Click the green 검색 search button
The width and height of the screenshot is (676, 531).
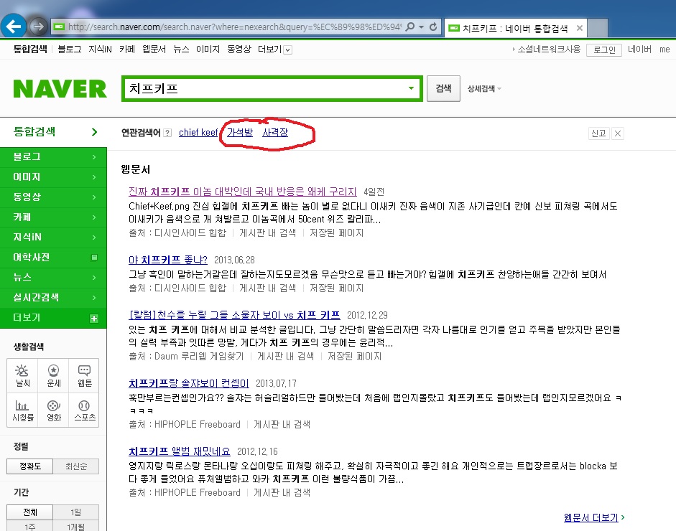coord(443,88)
